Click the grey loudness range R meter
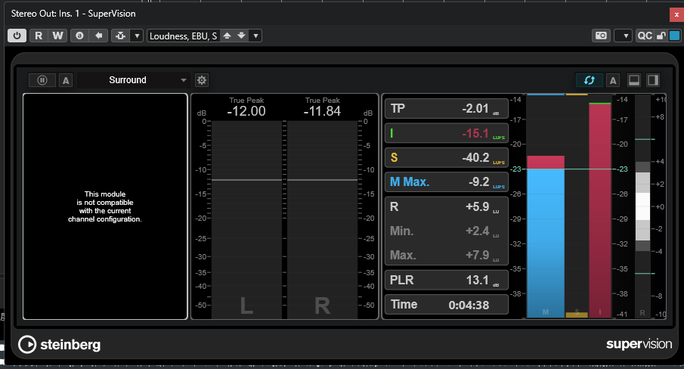The height and width of the screenshot is (369, 684). [642, 206]
